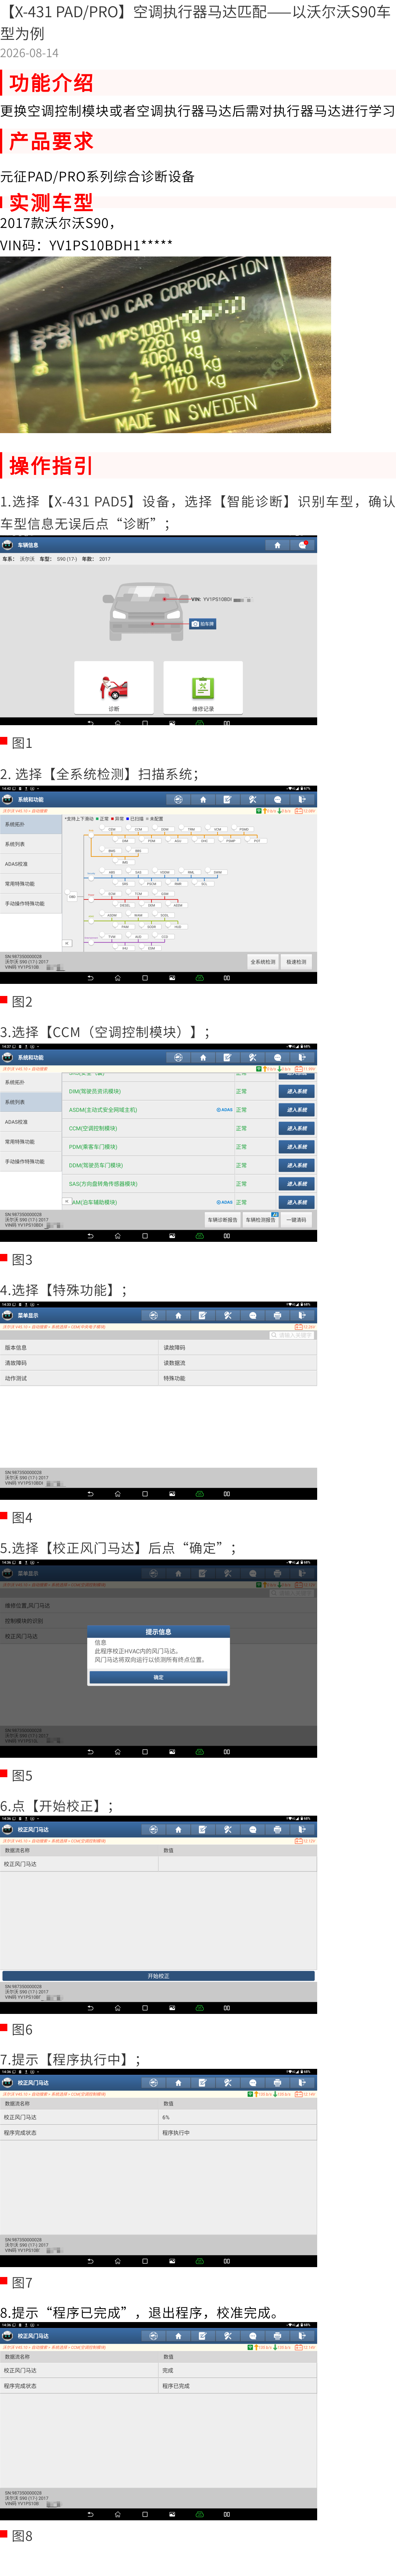Select 动作测试 menu entry in figure 4
Screen dimensions: 396x2576
point(79,1379)
